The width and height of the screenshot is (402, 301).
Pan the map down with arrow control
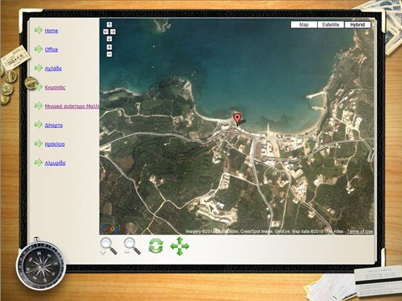pyautogui.click(x=109, y=39)
